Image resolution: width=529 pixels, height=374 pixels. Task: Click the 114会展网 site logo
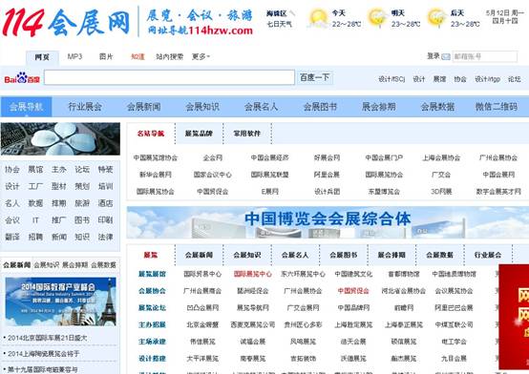pos(66,22)
